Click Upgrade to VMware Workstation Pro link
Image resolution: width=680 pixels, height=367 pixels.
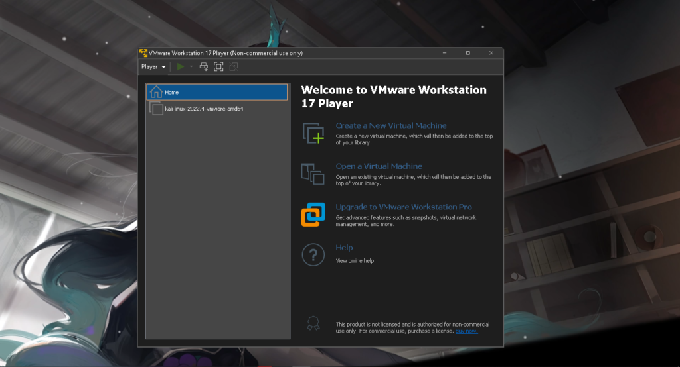[404, 207]
